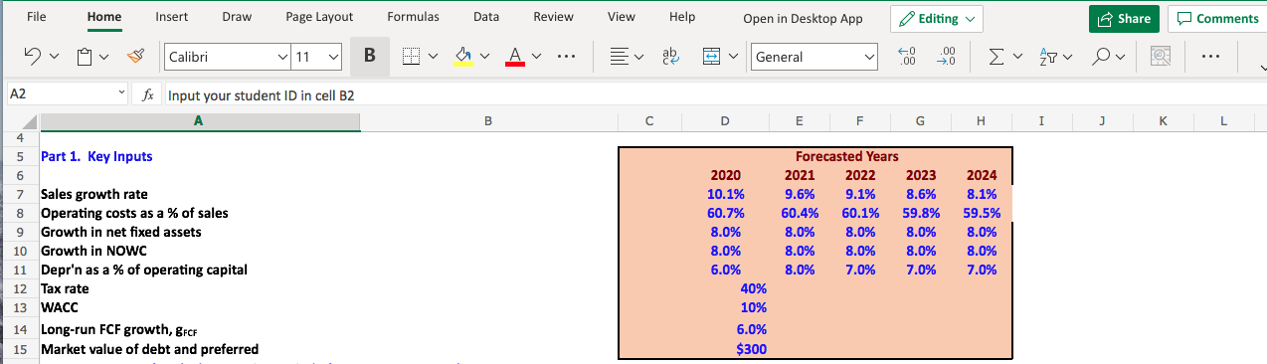Expand the Borders options arrow

pos(434,58)
